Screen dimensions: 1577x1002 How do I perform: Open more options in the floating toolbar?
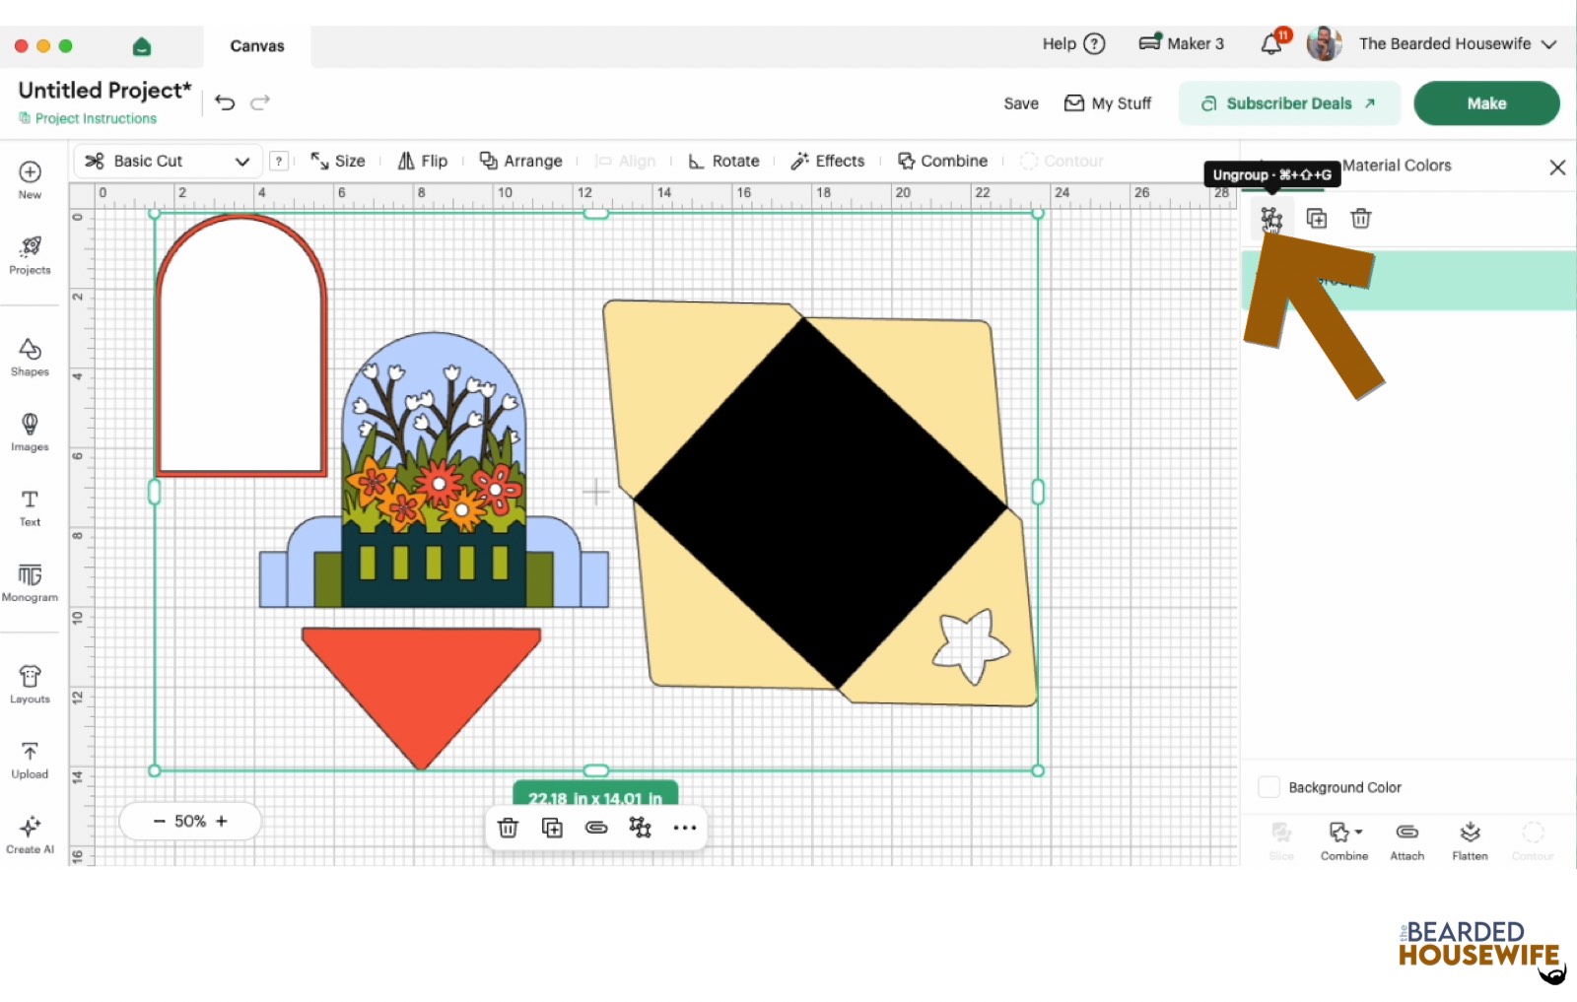click(x=685, y=828)
